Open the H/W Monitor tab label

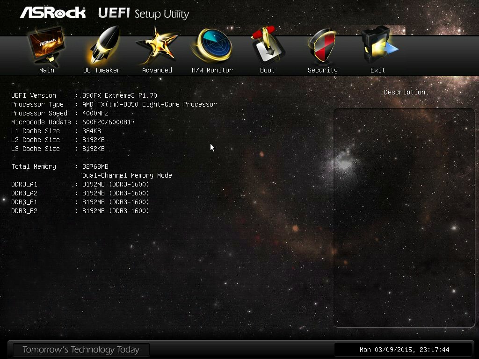pos(212,70)
